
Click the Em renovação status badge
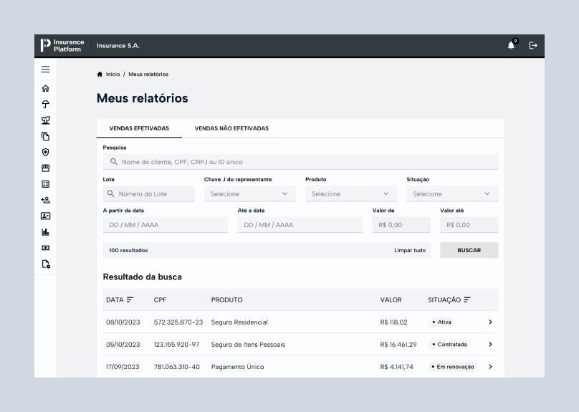pos(453,367)
